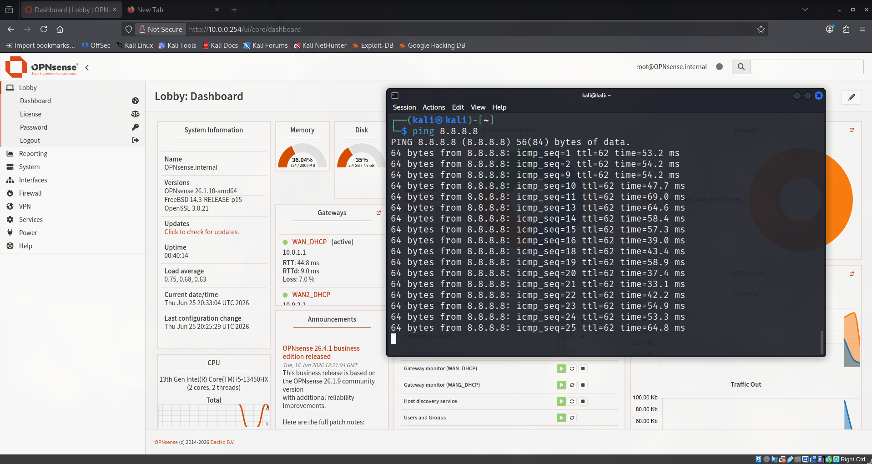
Task: Click the search magnifier icon
Action: pyautogui.click(x=741, y=67)
